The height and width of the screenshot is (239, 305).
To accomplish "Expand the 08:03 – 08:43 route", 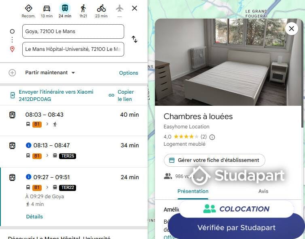I will coord(74,120).
